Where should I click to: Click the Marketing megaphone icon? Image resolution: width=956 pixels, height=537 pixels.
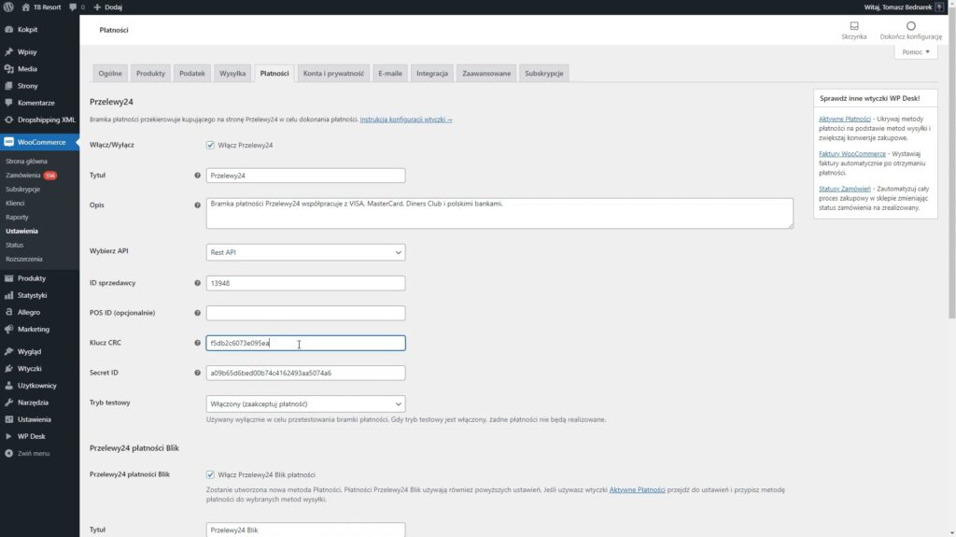(x=8, y=329)
